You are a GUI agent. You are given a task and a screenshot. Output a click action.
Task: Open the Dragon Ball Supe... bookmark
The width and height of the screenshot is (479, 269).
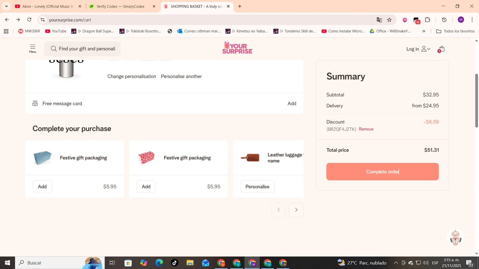click(x=93, y=31)
